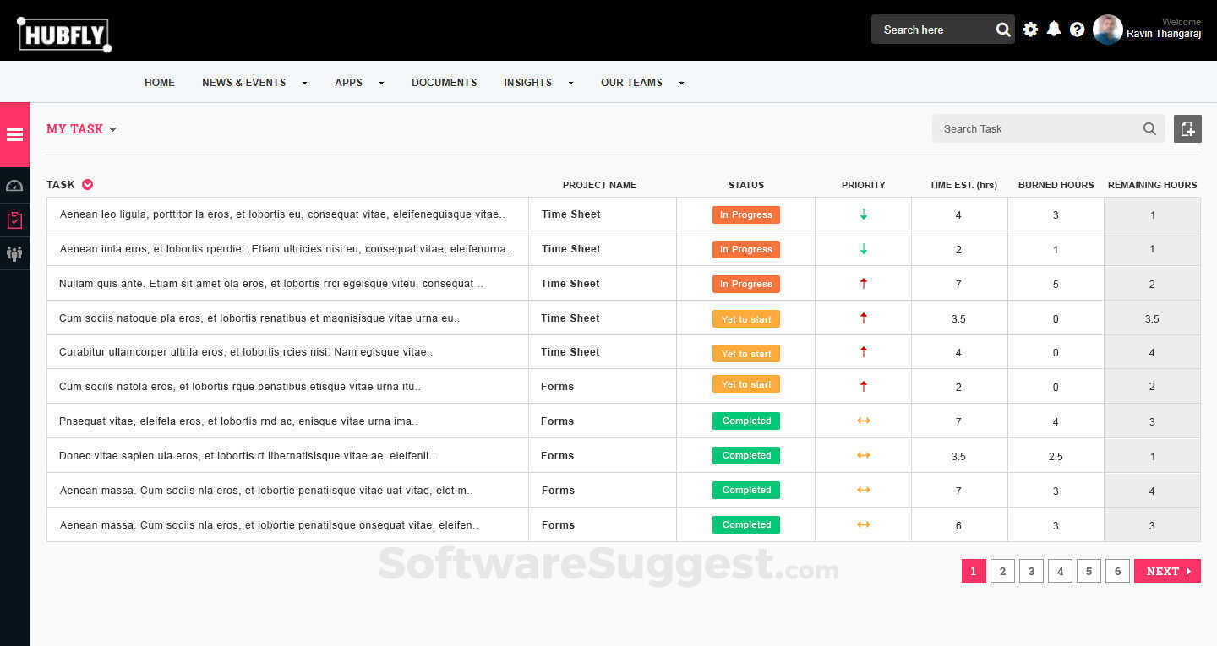Open settings gear icon in header
Viewport: 1217px width, 646px height.
click(1030, 30)
